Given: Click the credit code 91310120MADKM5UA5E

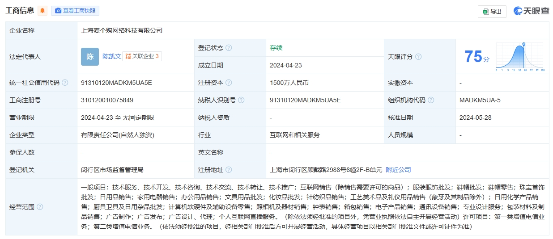Looking at the screenshot, I should [116, 83].
